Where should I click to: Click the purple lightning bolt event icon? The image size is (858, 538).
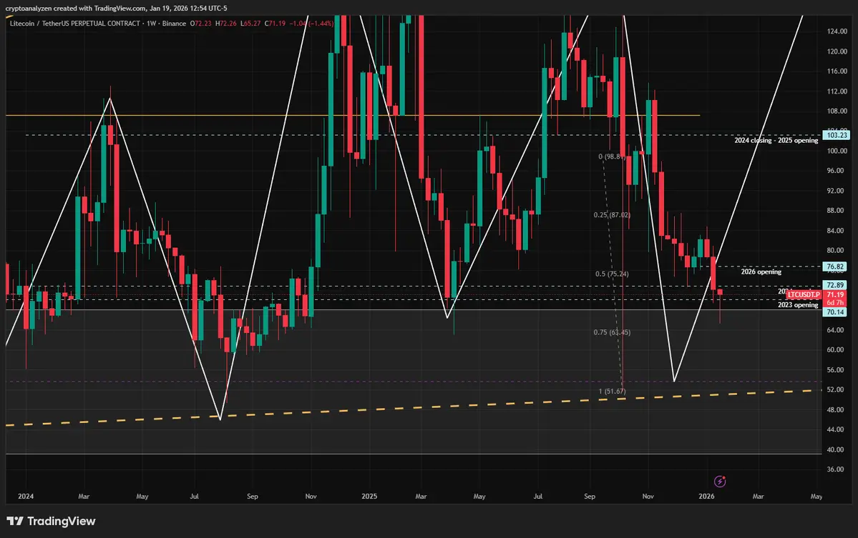coord(720,481)
